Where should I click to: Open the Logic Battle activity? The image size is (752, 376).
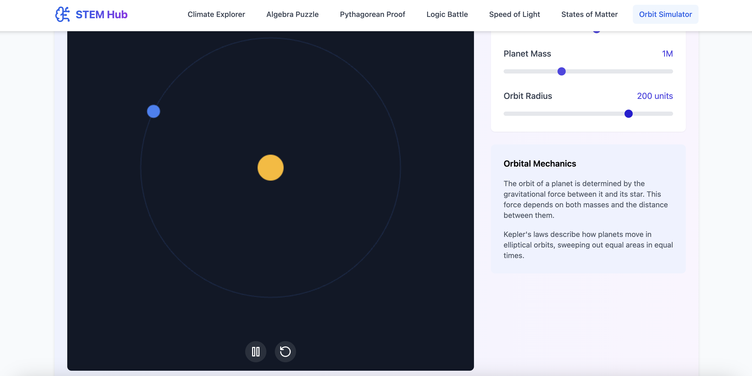click(x=447, y=14)
